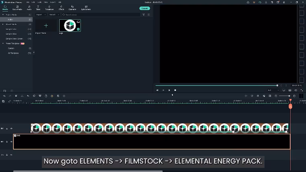The height and width of the screenshot is (172, 306).
Task: Open the Split Screen tab
Action: tap(86, 8)
